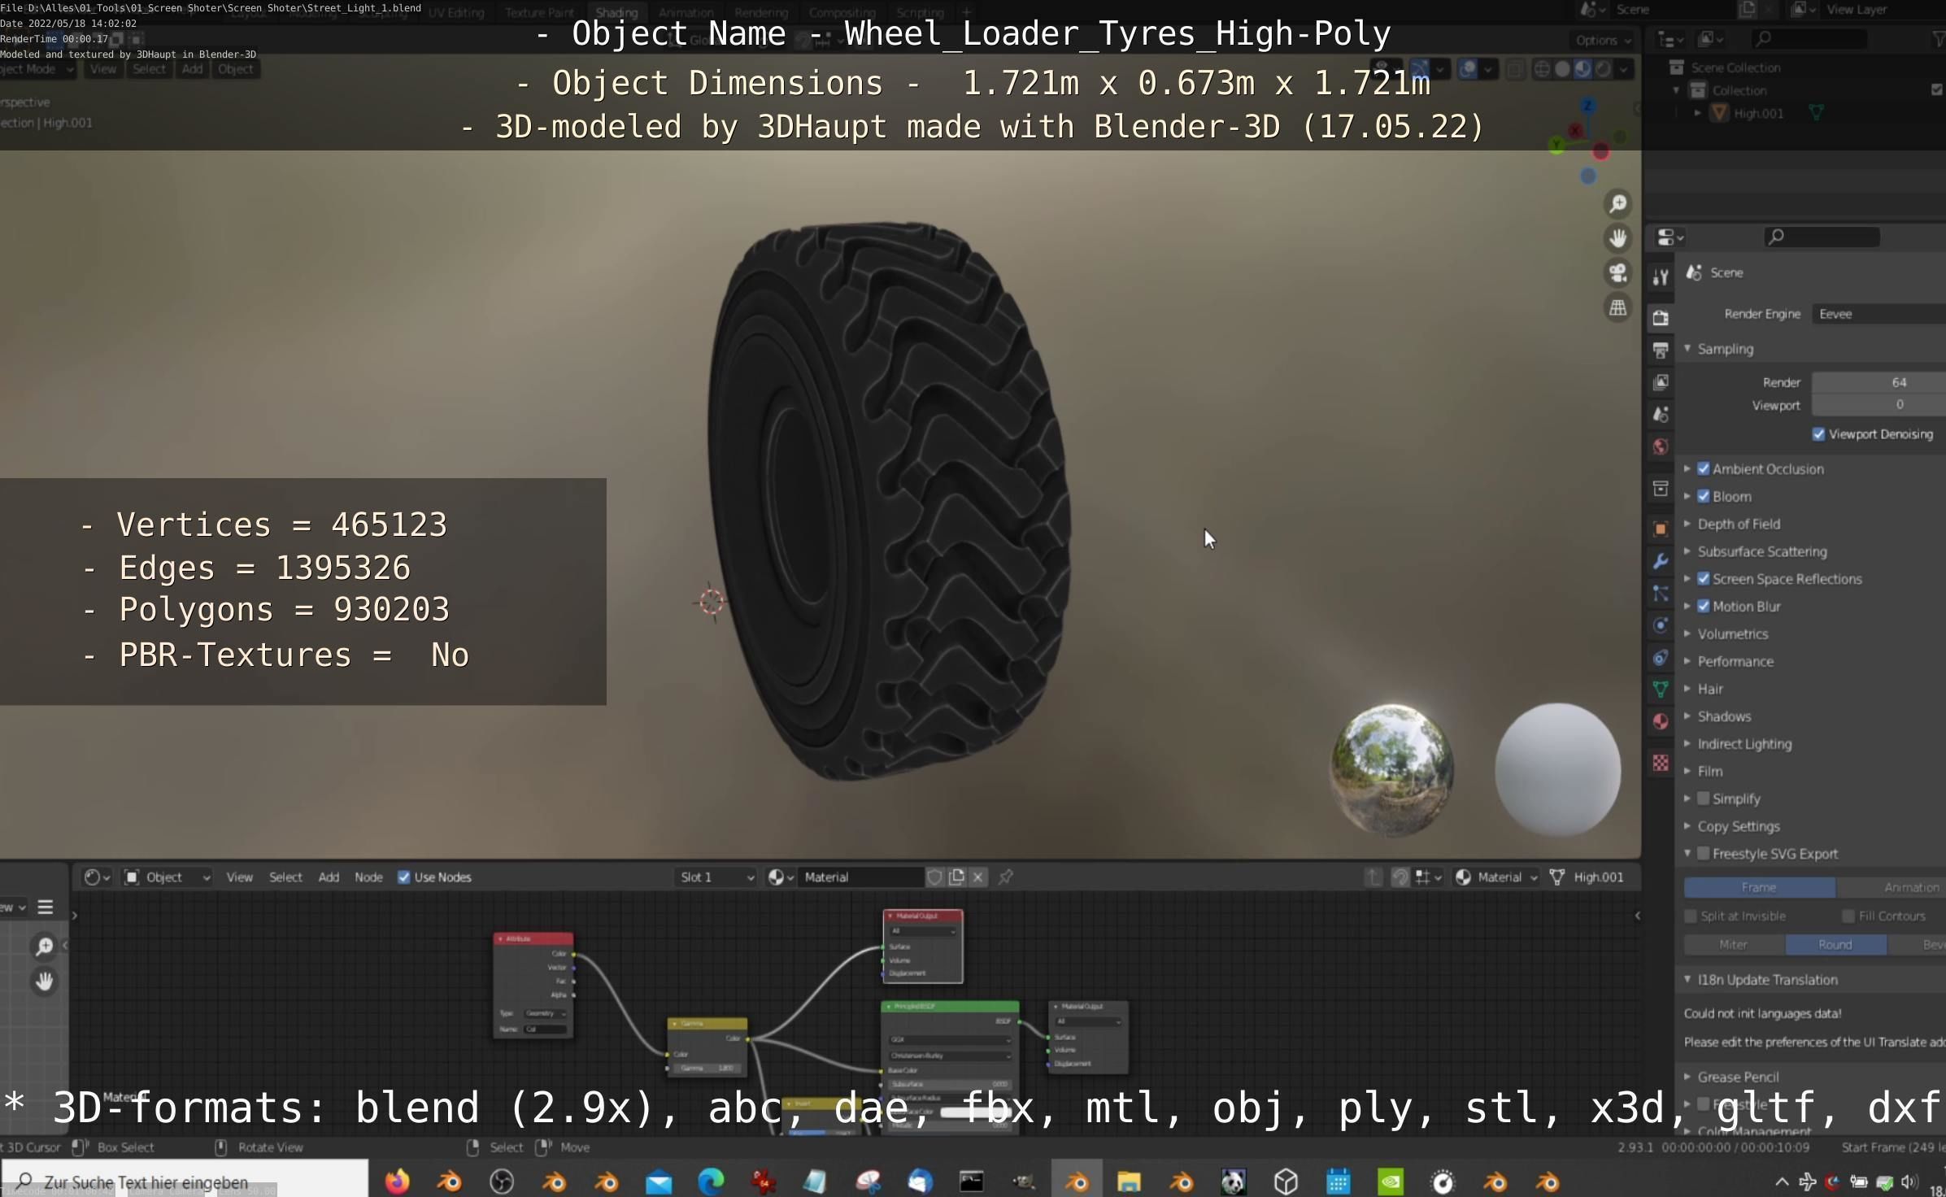
Task: Open the node editor View menu
Action: 239,877
